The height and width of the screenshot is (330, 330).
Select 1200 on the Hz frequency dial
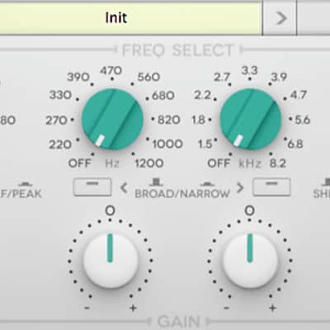pos(149,163)
